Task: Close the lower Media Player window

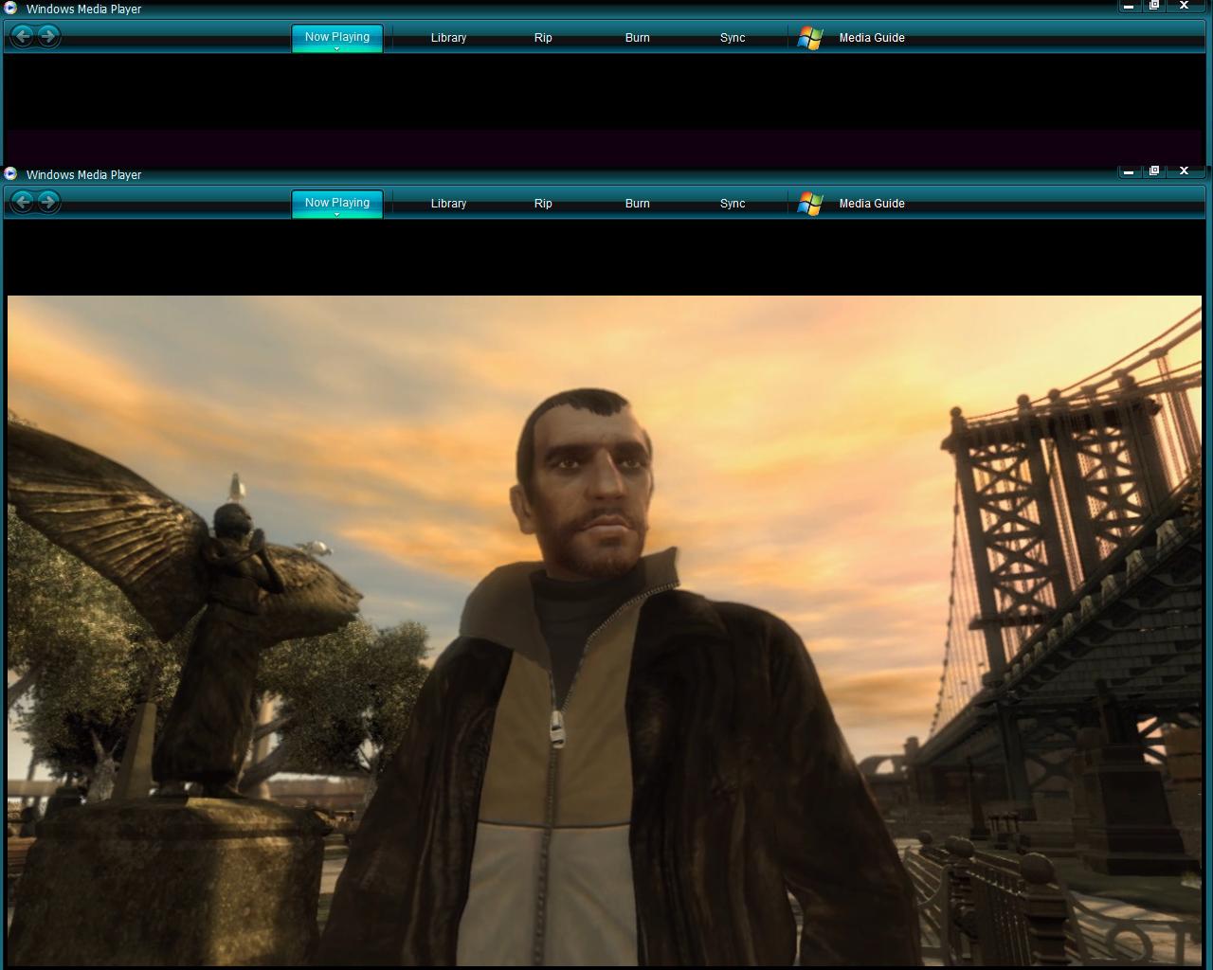Action: point(1184,171)
